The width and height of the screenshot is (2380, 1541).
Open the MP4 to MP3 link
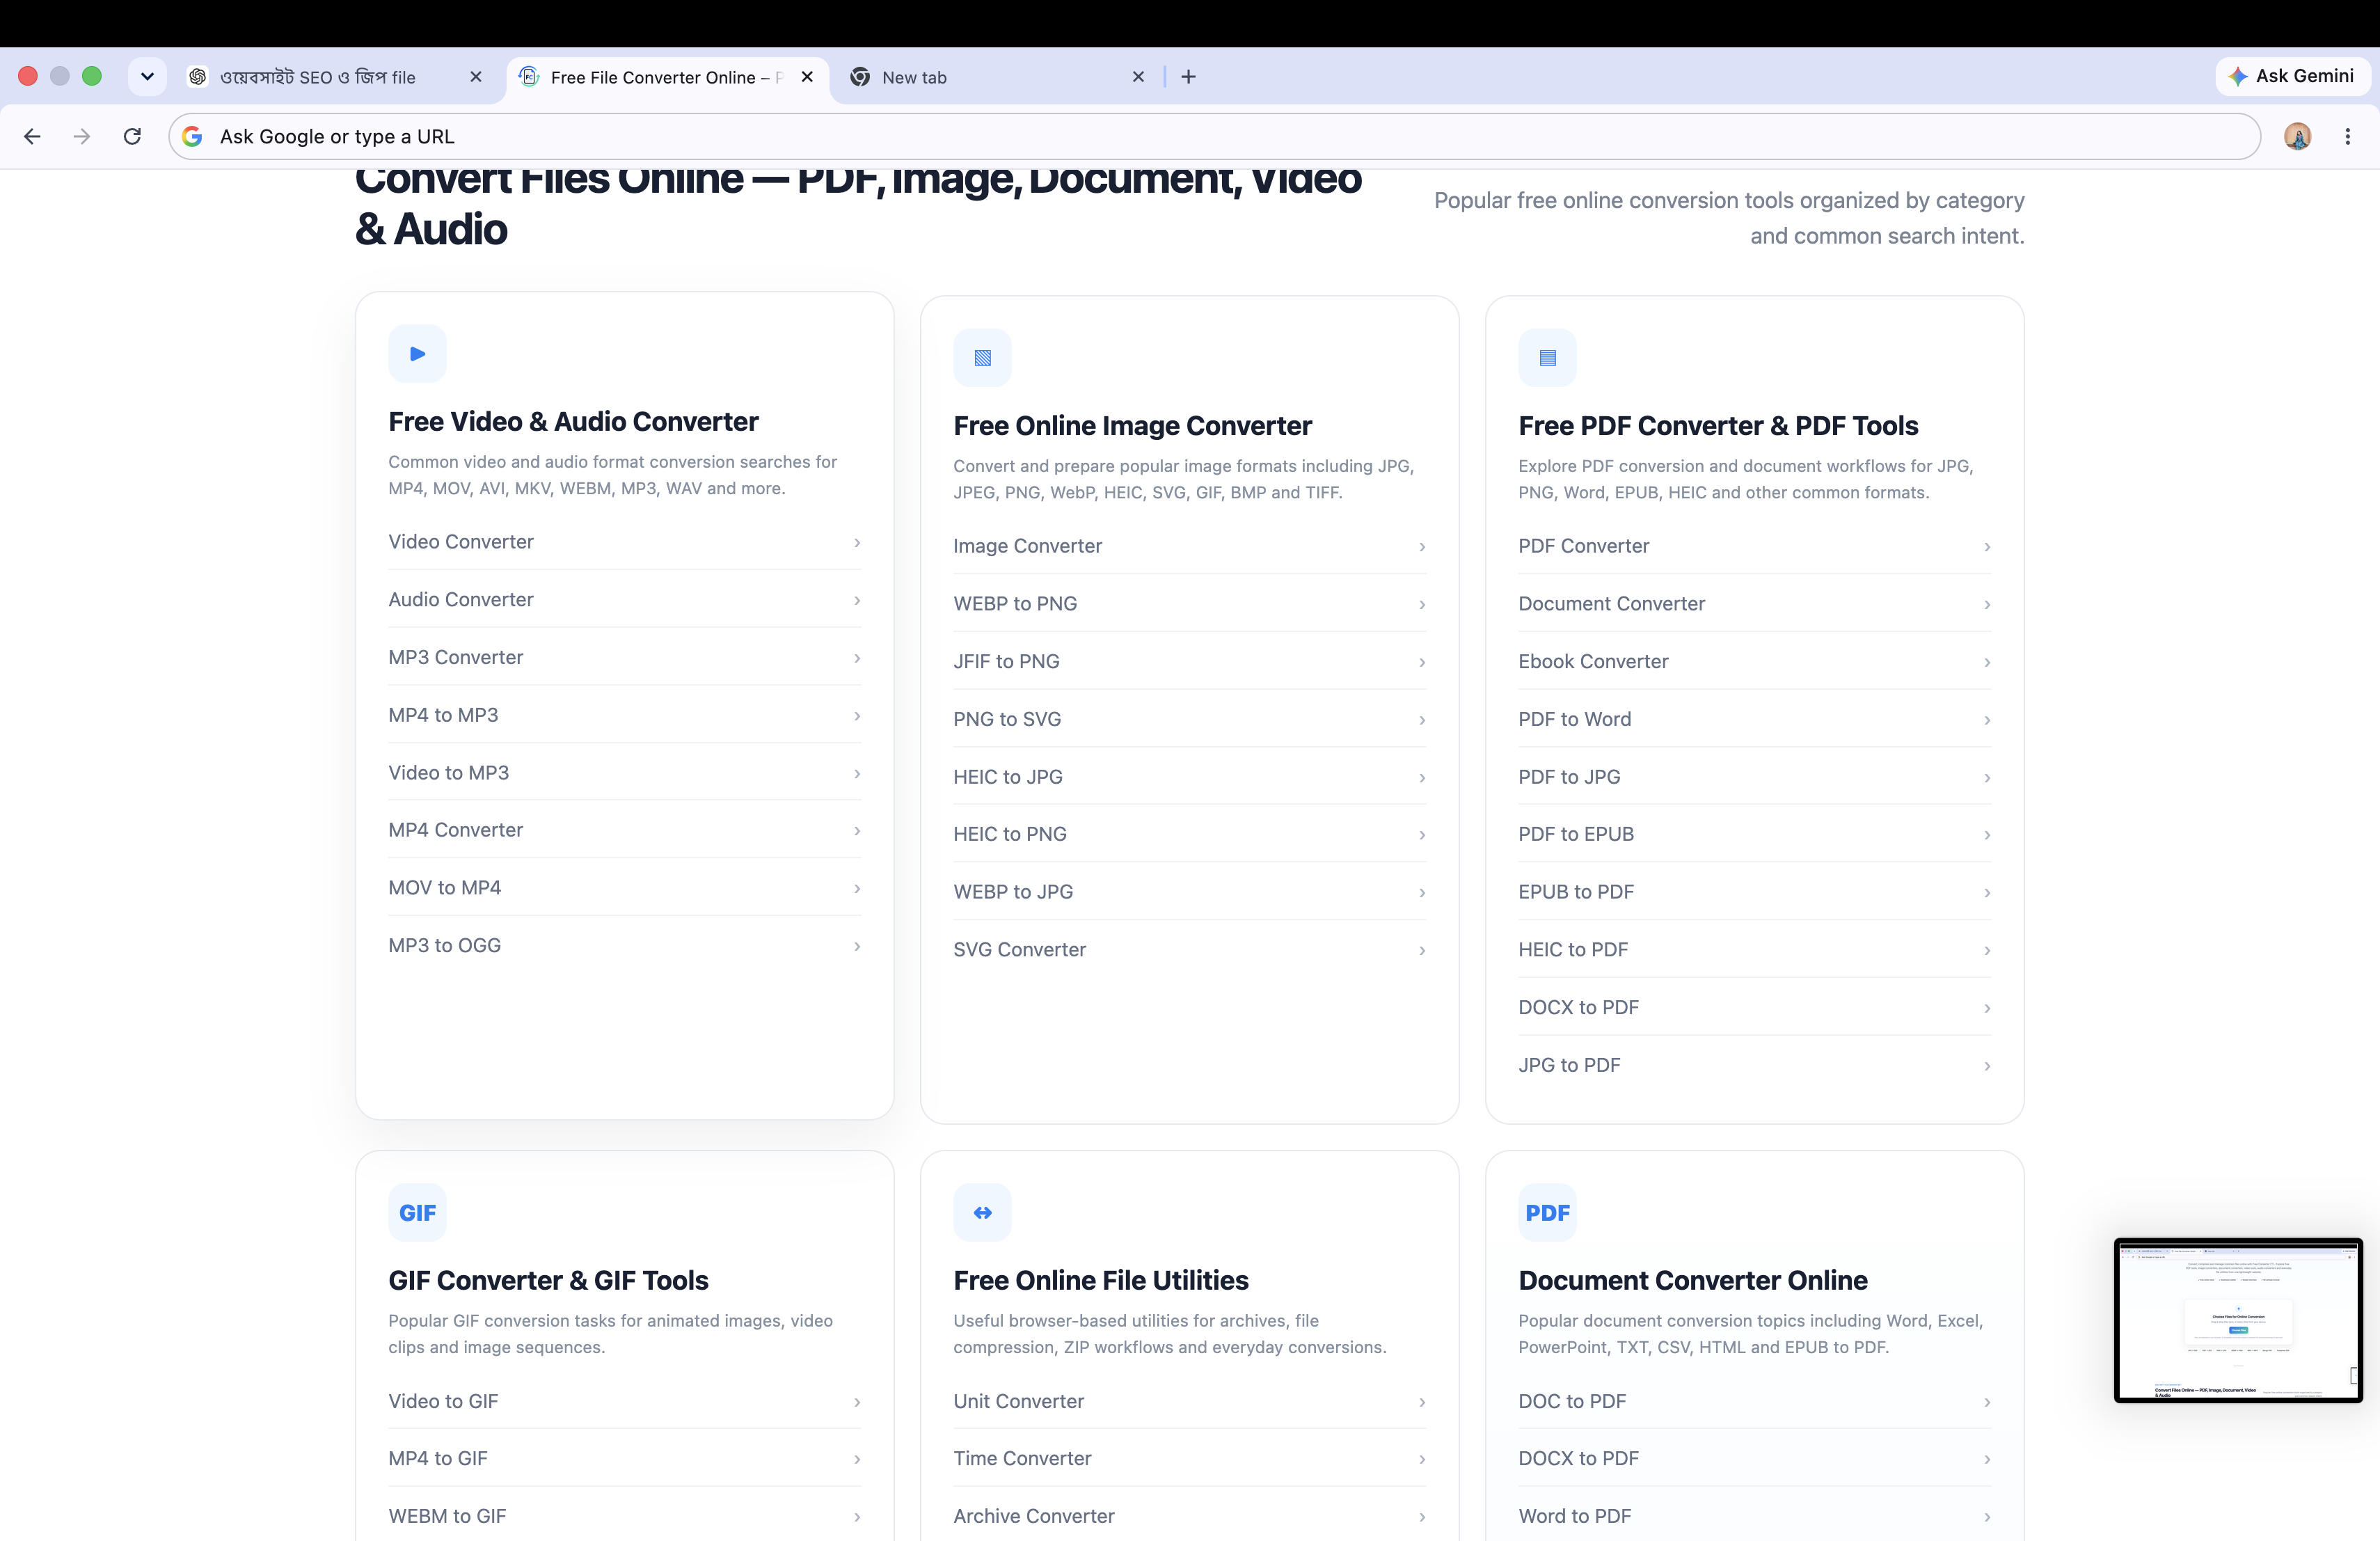point(624,715)
